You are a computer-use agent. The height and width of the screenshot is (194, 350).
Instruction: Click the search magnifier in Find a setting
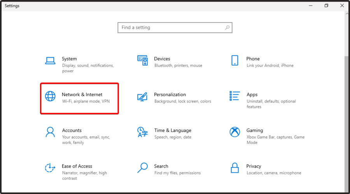(x=227, y=28)
